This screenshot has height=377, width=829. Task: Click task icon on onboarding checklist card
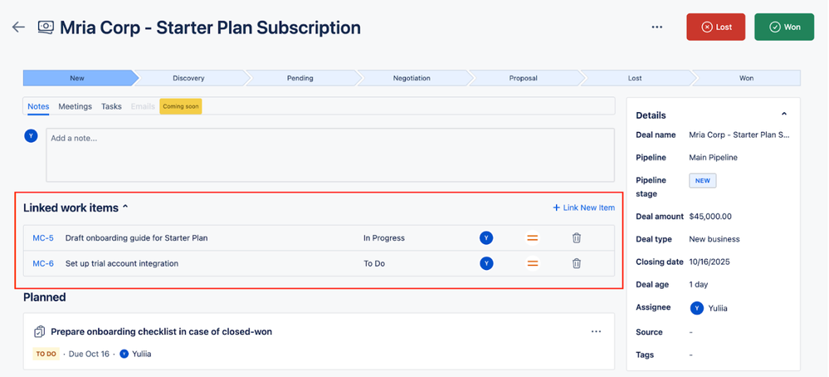39,331
